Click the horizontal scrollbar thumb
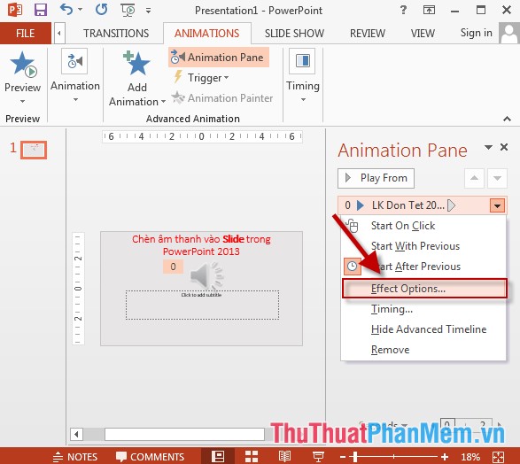The image size is (520, 464). click(184, 434)
